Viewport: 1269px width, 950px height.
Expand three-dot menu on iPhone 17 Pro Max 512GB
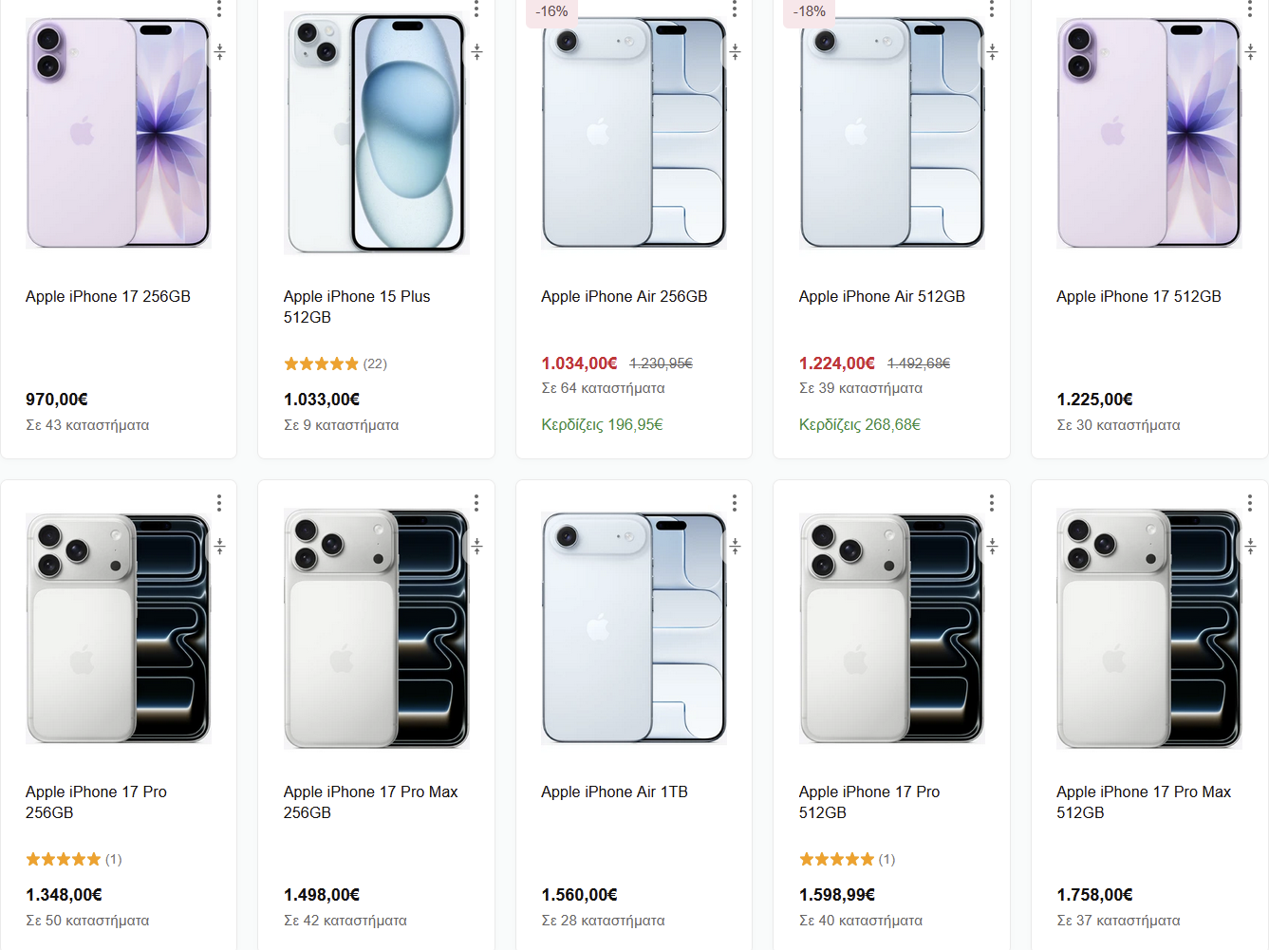1250,503
